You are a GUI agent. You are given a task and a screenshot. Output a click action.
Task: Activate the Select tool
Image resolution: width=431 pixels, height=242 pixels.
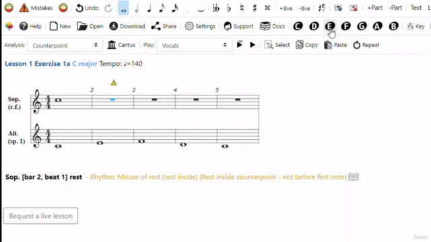point(277,45)
